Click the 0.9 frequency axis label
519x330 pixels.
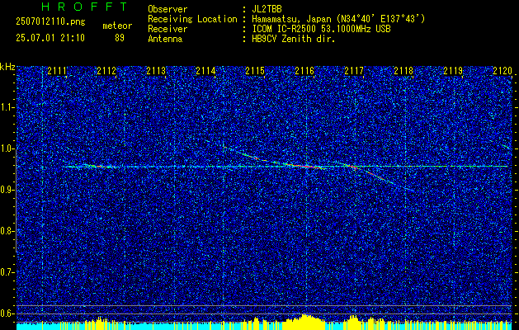pos(7,190)
